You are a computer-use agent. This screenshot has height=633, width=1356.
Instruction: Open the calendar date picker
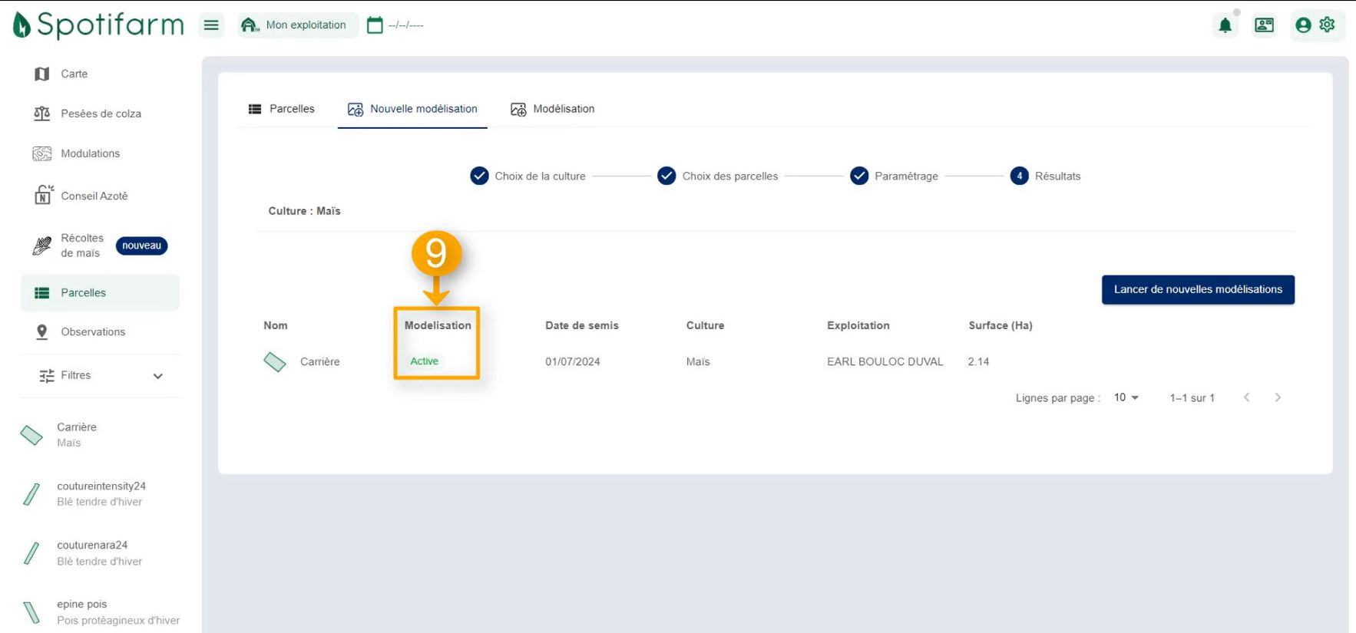click(375, 25)
